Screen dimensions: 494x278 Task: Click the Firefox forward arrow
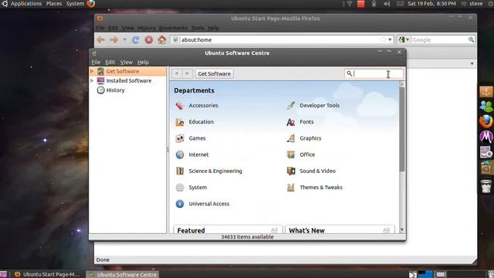113,39
